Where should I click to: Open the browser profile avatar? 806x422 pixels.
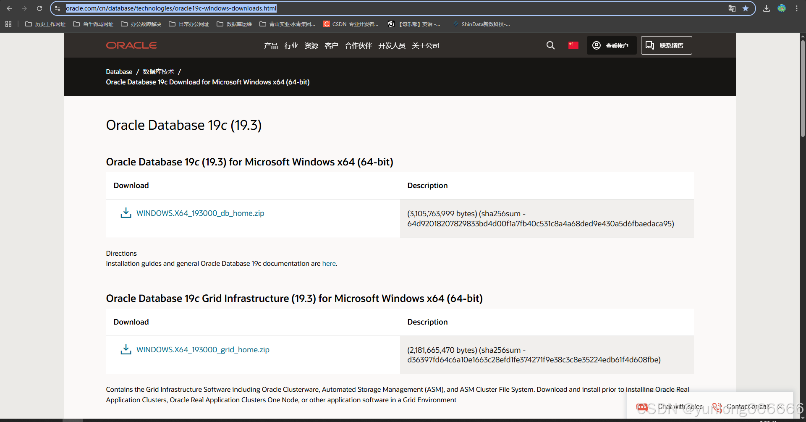782,8
